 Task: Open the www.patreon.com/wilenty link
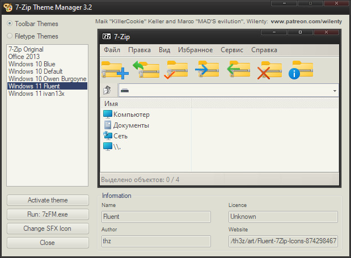[306, 22]
